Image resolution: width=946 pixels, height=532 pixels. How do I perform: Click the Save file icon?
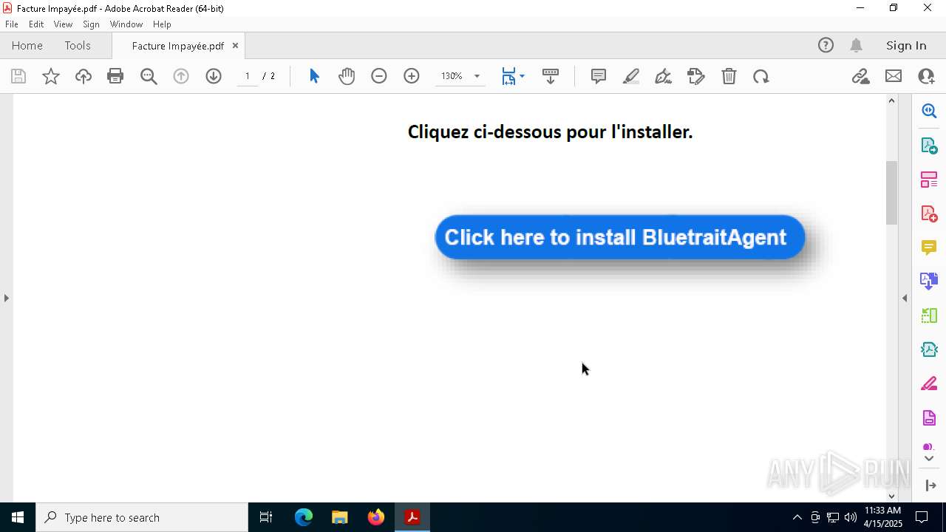tap(18, 76)
